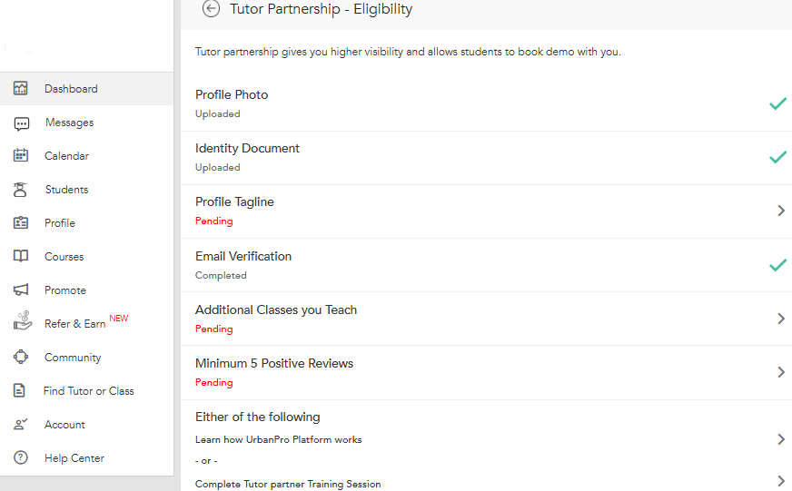Click the Email Verification green checkmark
Image resolution: width=792 pixels, height=491 pixels.
click(x=777, y=265)
